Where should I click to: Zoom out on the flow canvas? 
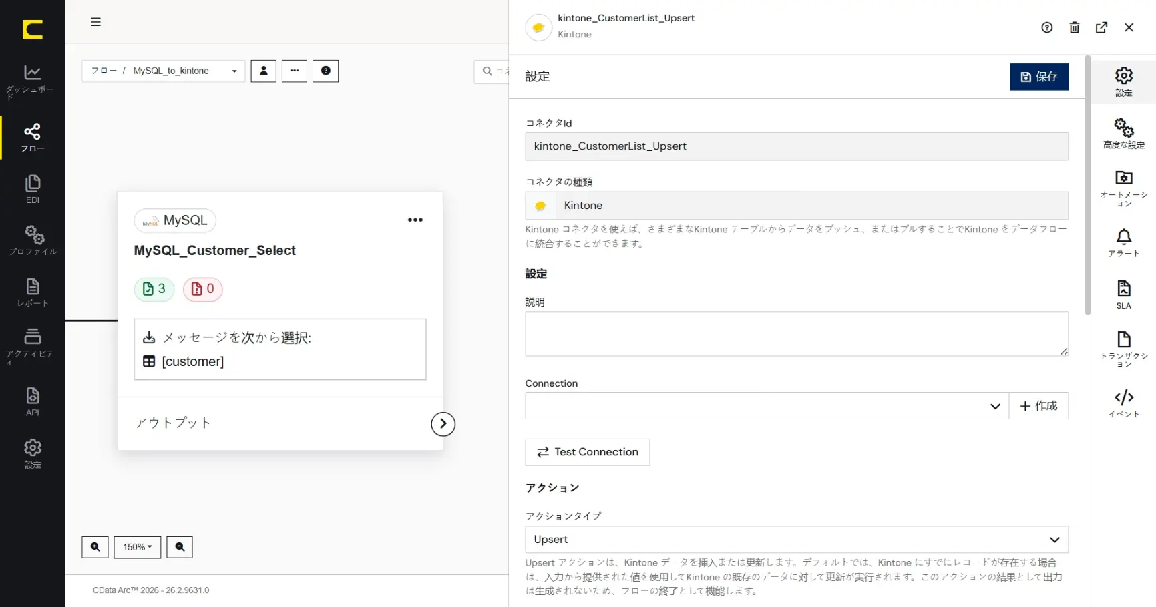pos(180,547)
